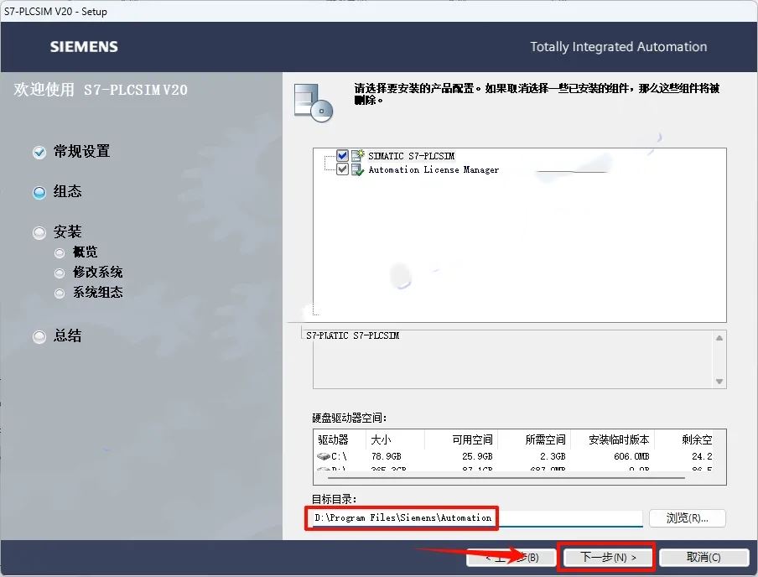Click the 606.0MB temporary space cell

632,456
